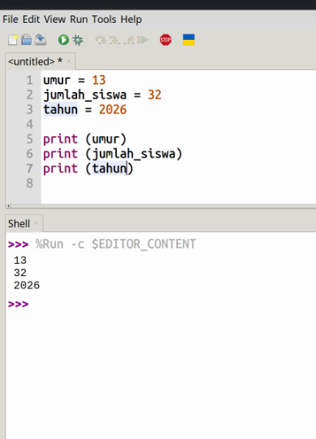Open a file with the Load icon
Viewport: 316px width, 439px height.
point(27,40)
